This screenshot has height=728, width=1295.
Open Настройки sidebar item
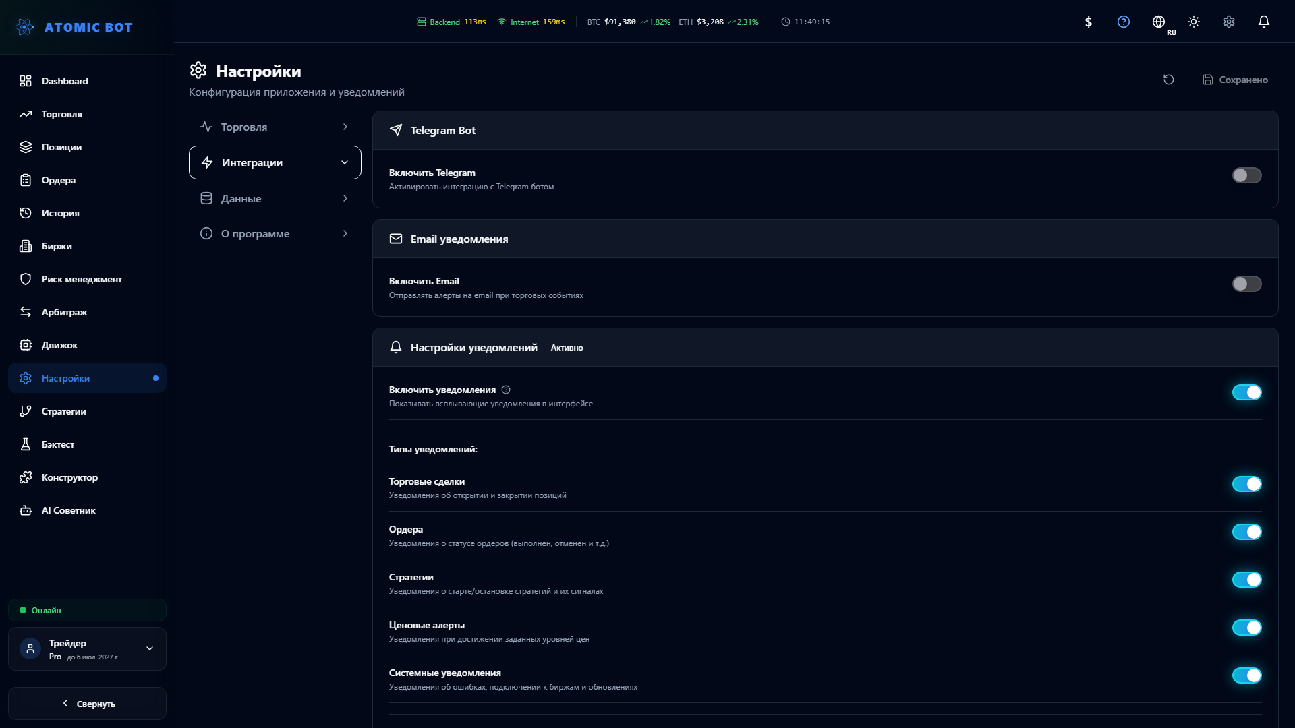(87, 378)
